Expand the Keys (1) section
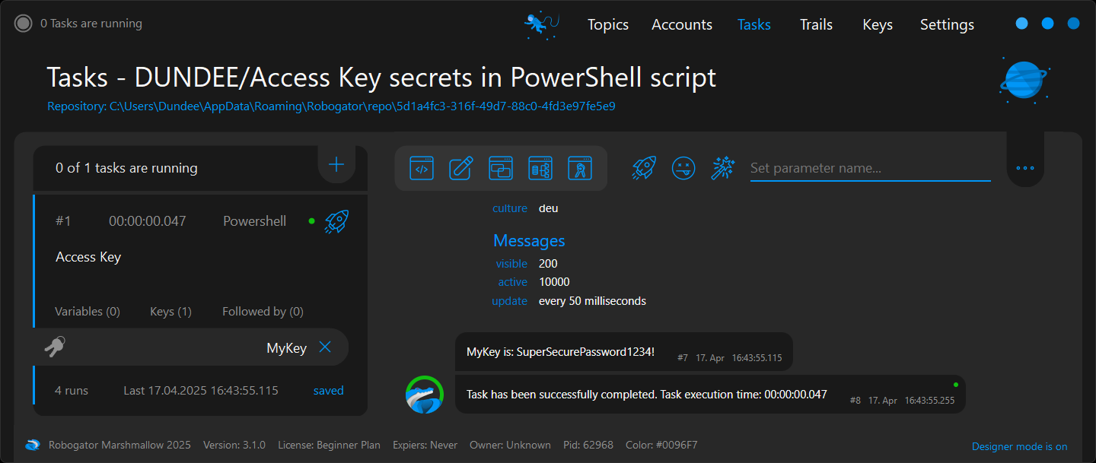The height and width of the screenshot is (463, 1096). (170, 312)
